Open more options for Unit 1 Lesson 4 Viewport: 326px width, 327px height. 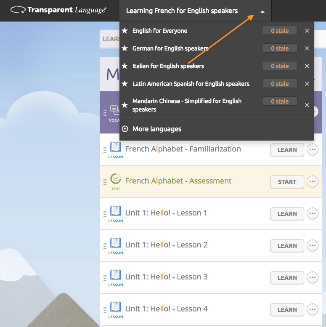click(x=313, y=309)
